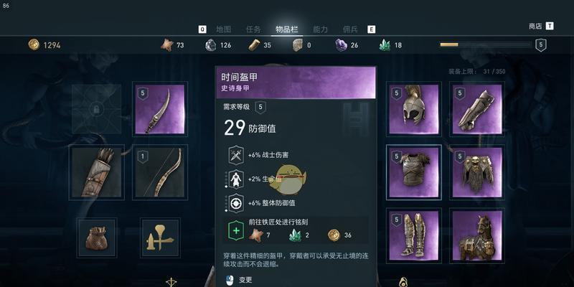574x287 pixels.
Task: Select the curved dagger weapon slot
Action: (160, 109)
